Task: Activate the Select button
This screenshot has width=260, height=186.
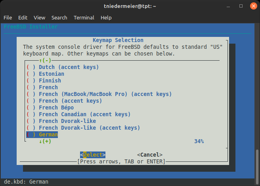Action: click(x=93, y=155)
